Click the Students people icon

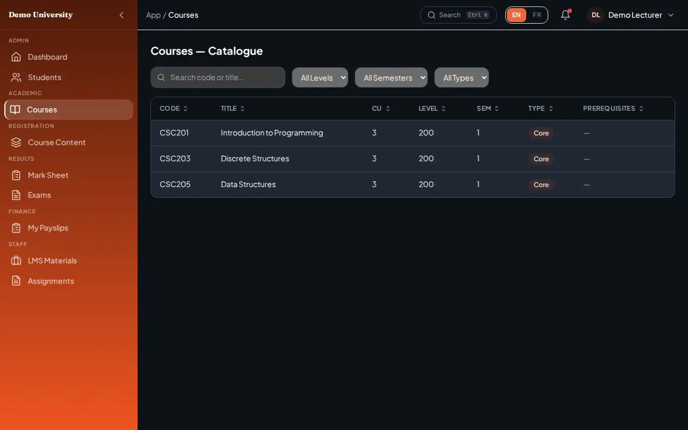[16, 77]
